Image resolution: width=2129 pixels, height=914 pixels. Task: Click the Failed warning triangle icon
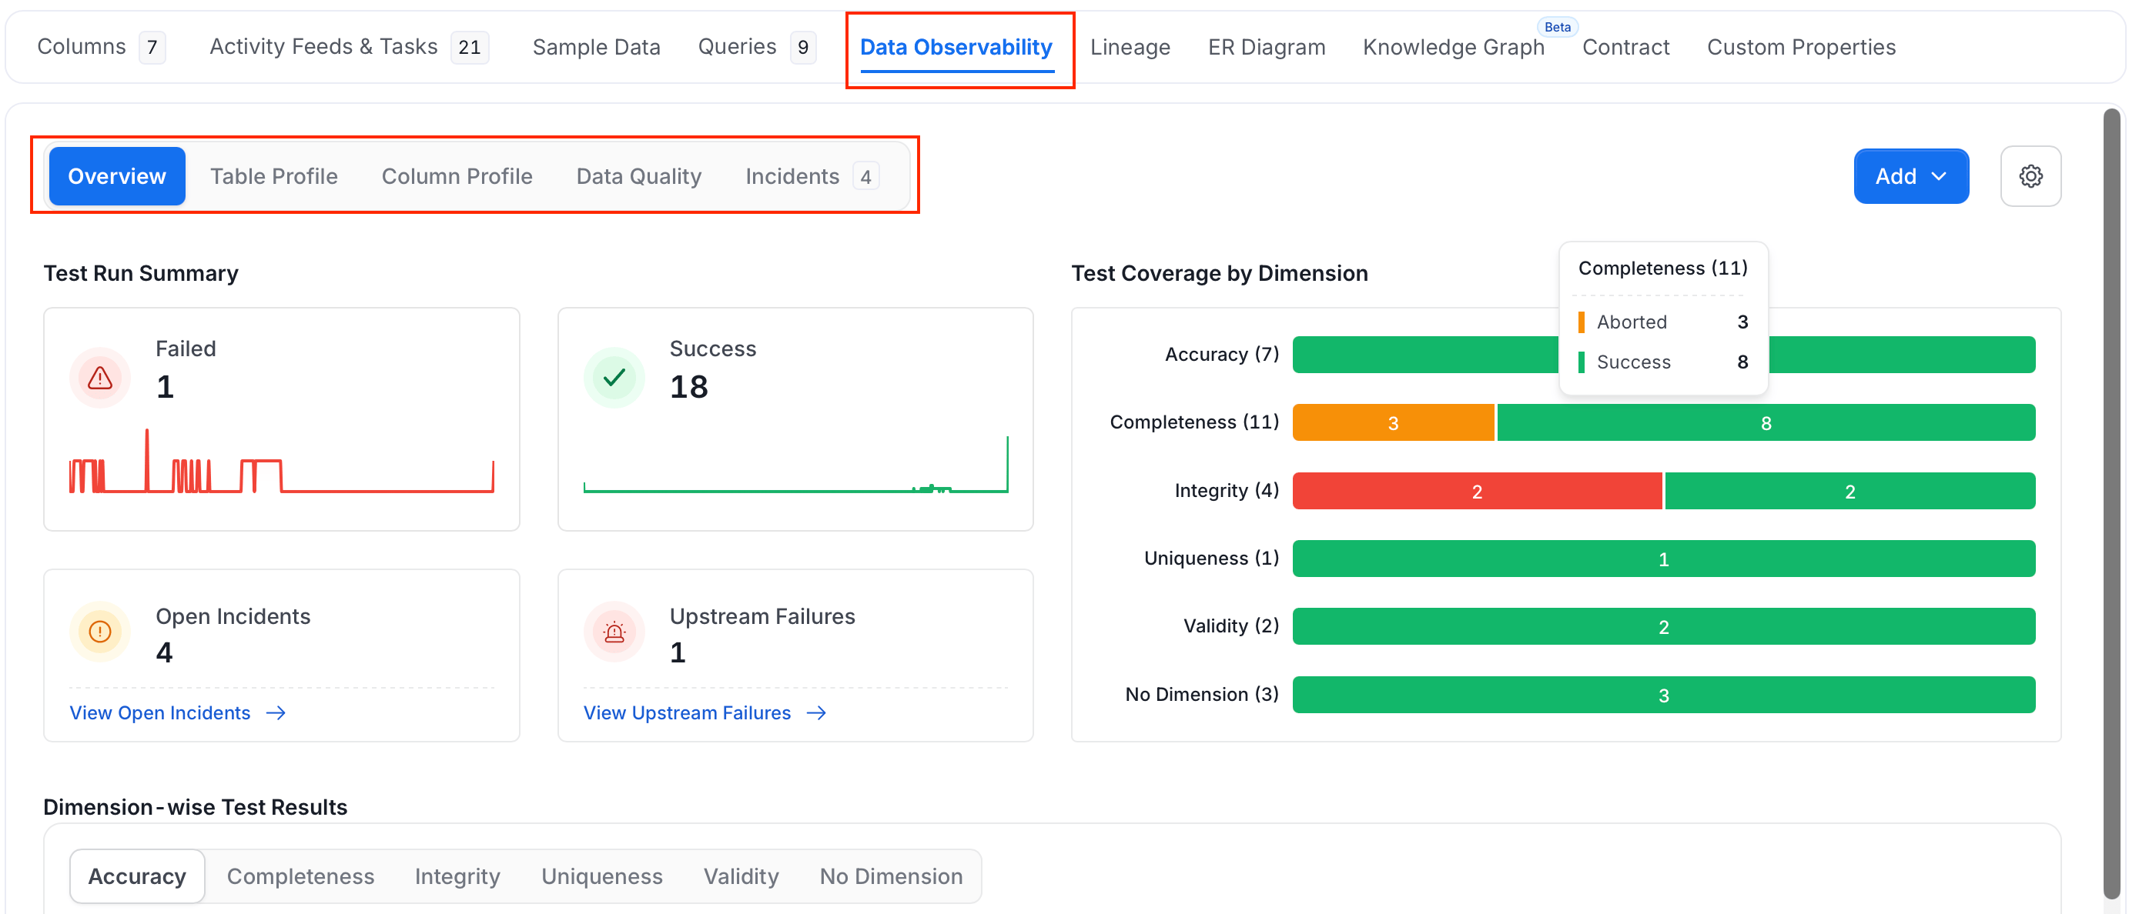point(100,379)
